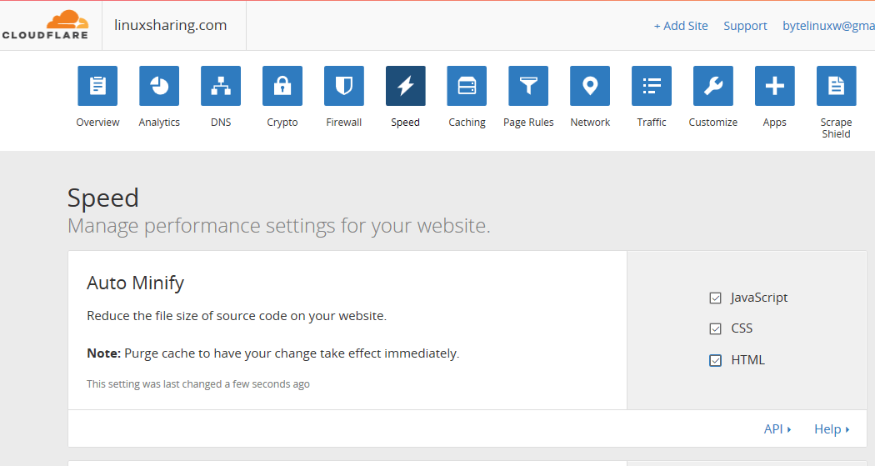Viewport: 875px width, 466px height.
Task: Go to the DNS network tree icon
Action: (x=221, y=86)
